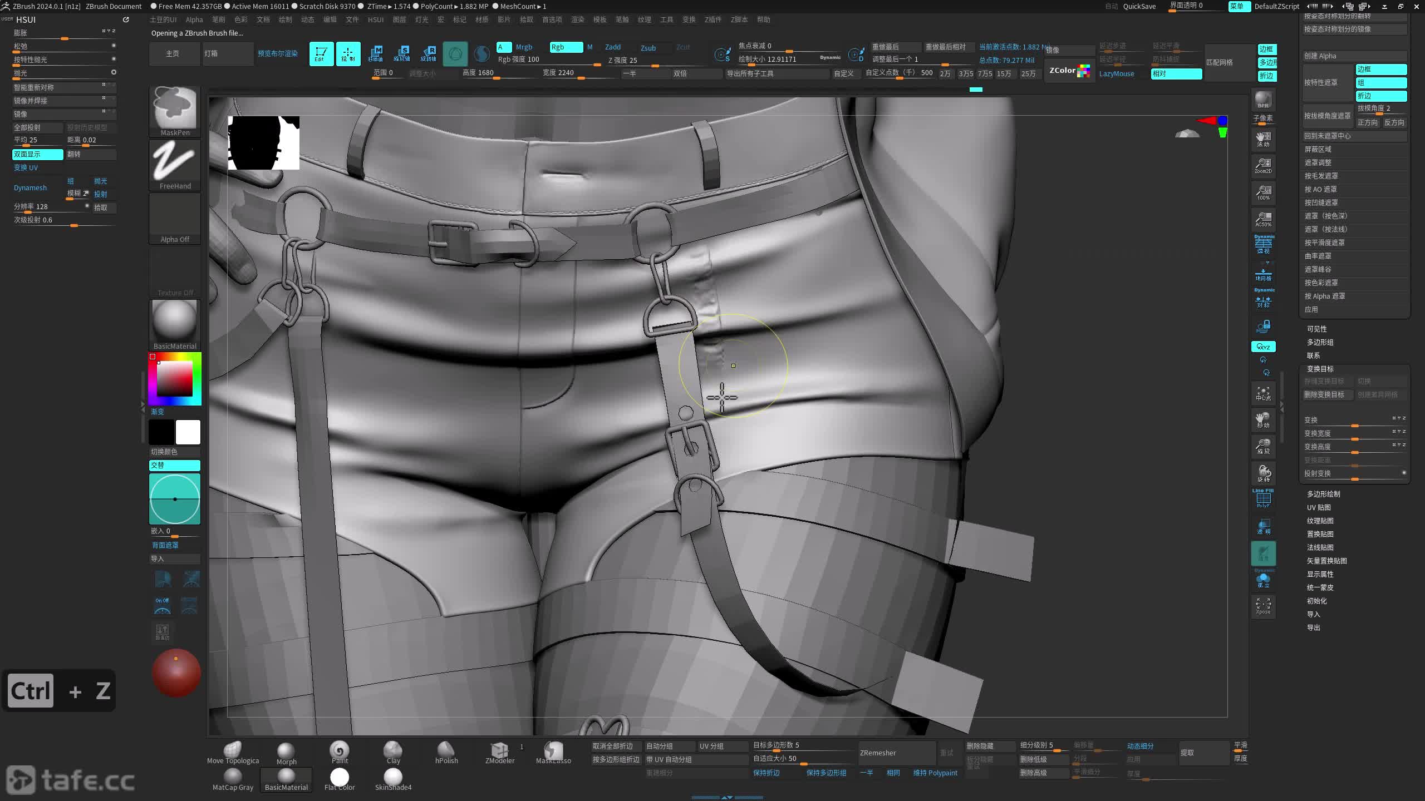The image size is (1425, 801).
Task: Open the 文件 file menu
Action: point(352,19)
